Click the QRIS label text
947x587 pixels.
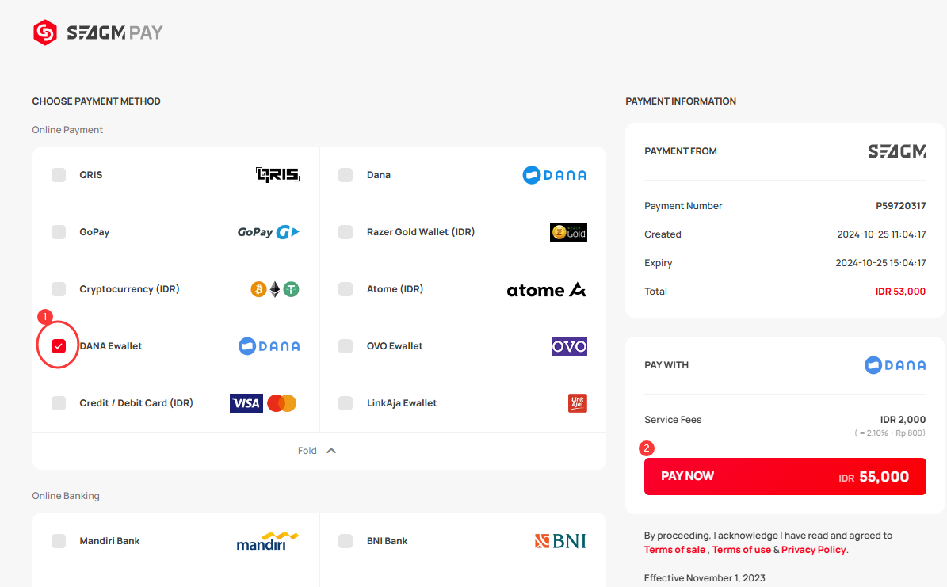tap(90, 175)
